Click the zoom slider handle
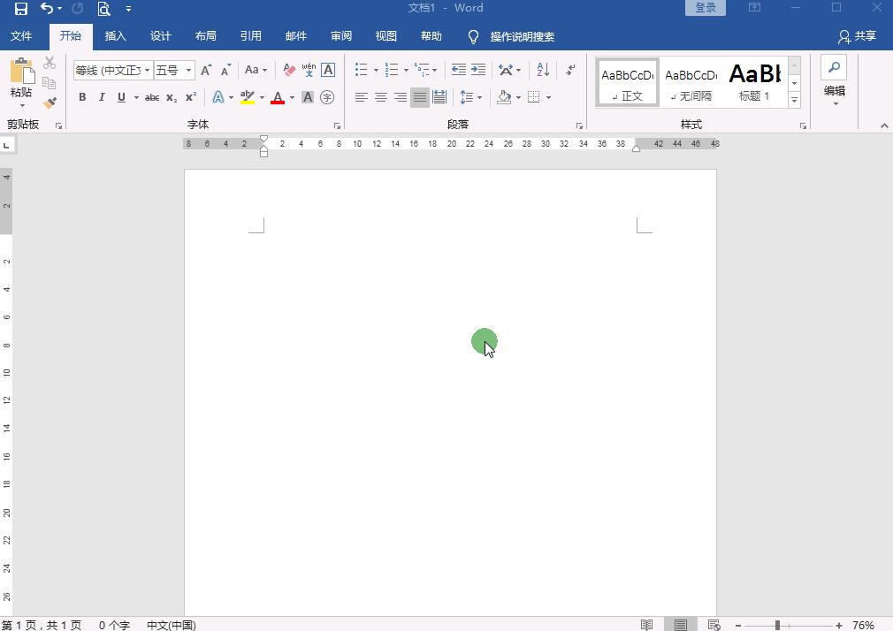Screen dimensions: 893x631 (777, 626)
